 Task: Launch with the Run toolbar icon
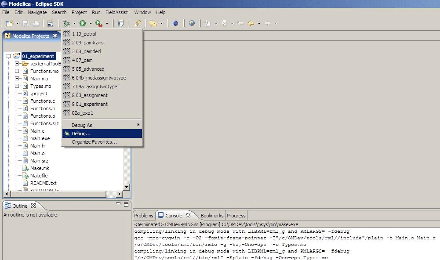point(84,23)
